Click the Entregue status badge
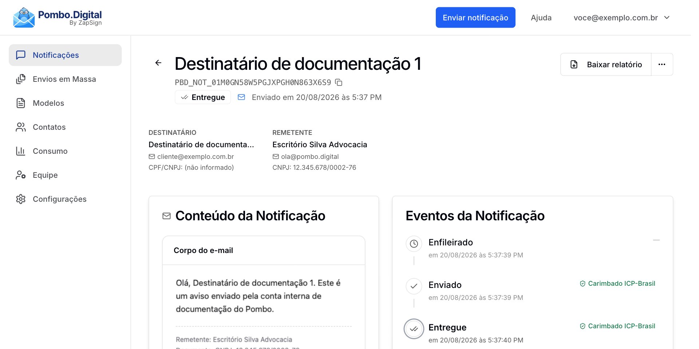Viewport: 699px width, 349px height. pos(203,97)
